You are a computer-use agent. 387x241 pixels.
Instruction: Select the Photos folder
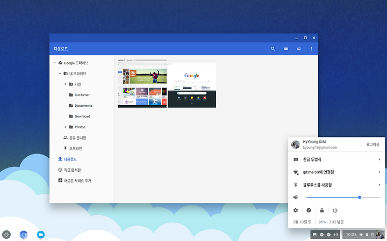(x=80, y=127)
